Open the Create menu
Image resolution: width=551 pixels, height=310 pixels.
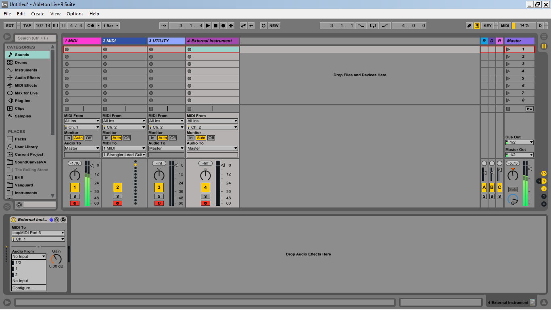(38, 14)
